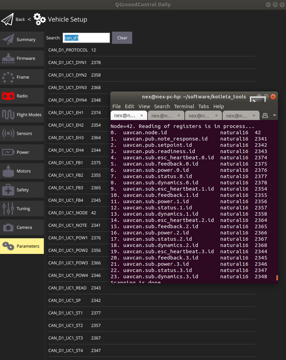Screen dimensions: 286x360
Task: Select the CAN_D1_UC1_READ parameter row
Action: [x=152, y=288]
